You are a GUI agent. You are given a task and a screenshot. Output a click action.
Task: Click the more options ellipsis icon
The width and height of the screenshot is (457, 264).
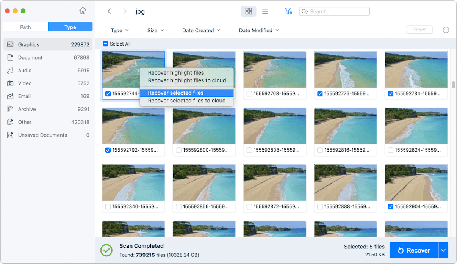(x=446, y=30)
